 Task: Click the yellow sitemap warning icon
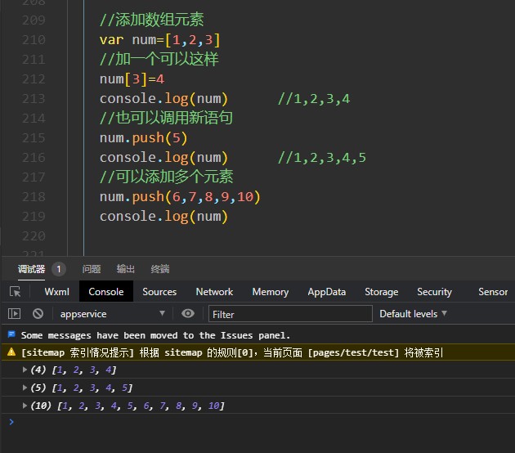[11, 352]
